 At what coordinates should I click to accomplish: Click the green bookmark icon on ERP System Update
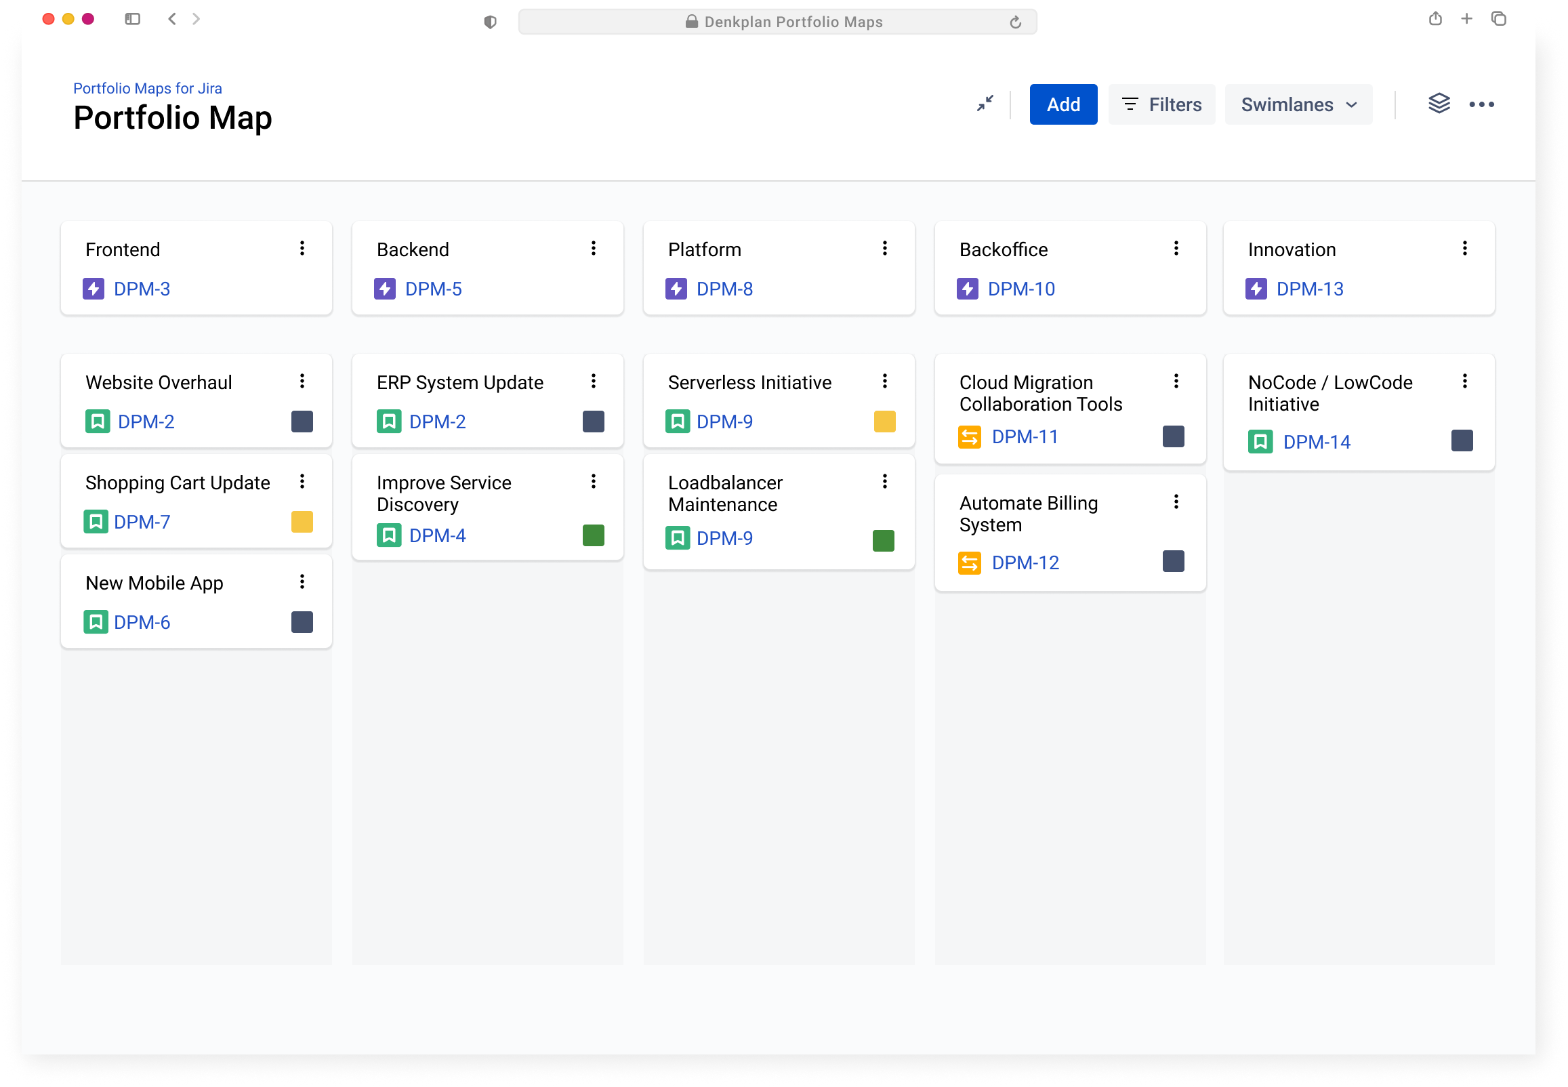389,421
